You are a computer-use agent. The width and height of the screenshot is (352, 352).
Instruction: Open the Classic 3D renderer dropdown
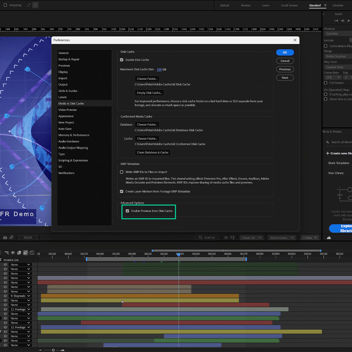tap(251, 238)
